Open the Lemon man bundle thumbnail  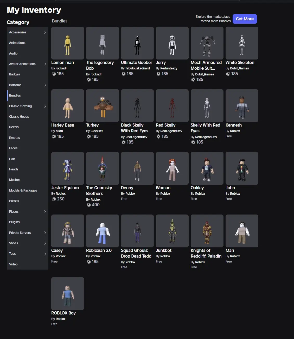68,43
